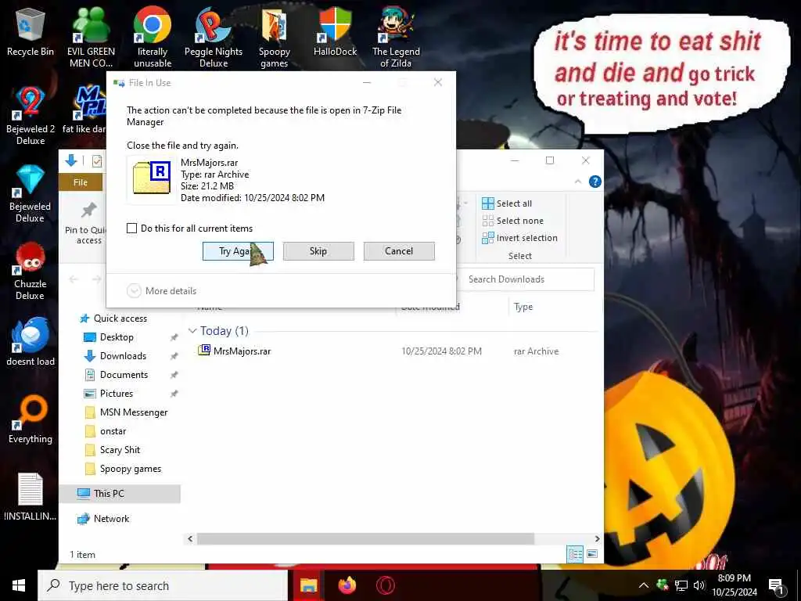Click Invert selection in ribbon
This screenshot has width=801, height=601.
(x=519, y=238)
